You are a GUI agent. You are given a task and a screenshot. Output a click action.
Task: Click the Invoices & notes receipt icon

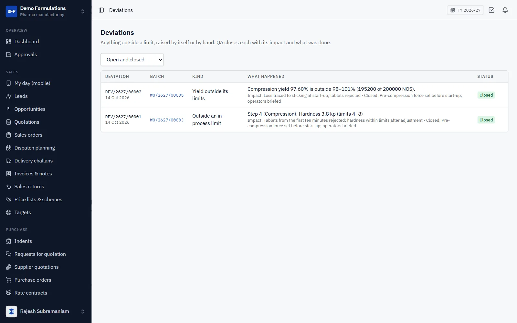(x=9, y=174)
